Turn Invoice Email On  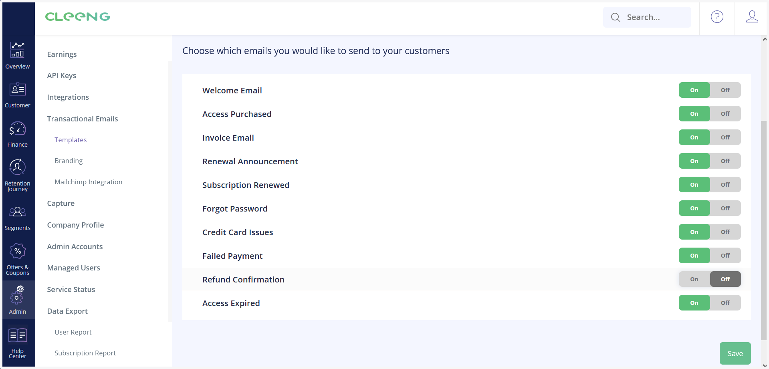click(694, 137)
